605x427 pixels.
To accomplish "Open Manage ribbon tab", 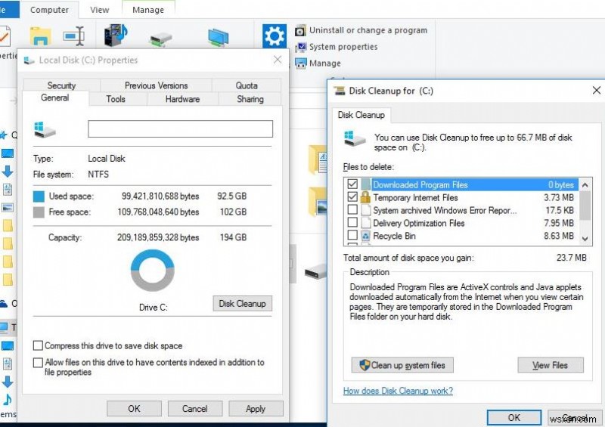I will 148,10.
